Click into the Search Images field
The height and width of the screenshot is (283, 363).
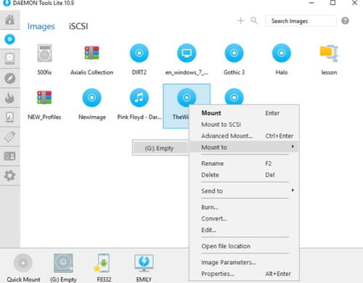301,21
